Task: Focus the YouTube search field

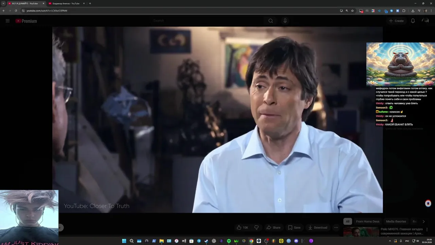Action: tap(207, 21)
